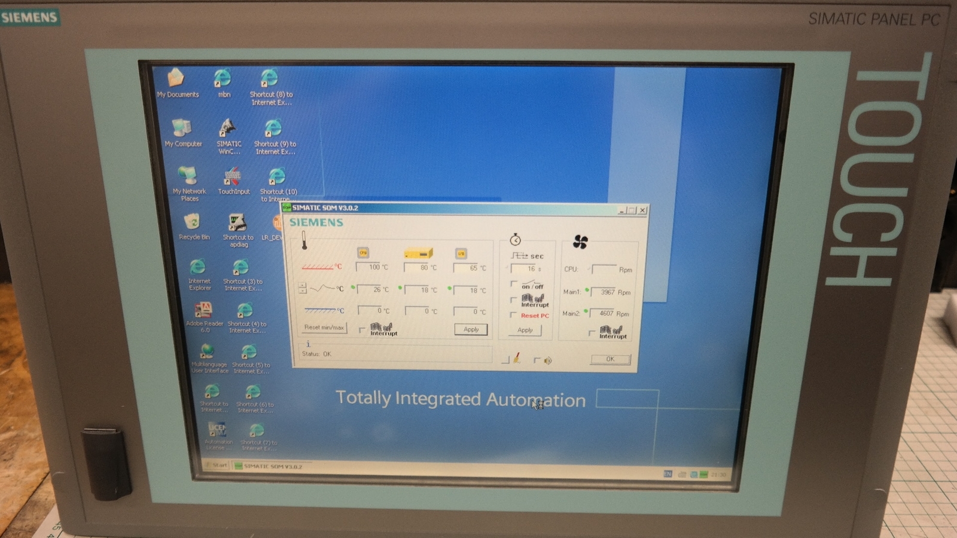
Task: Minimize the SIMATIC SOM window
Action: coord(621,210)
